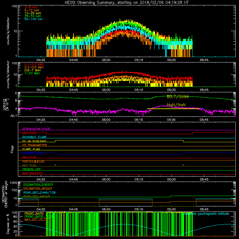Select the ATTENUATOR_STATE flag label
This screenshot has height=239, width=239.
coord(36,129)
